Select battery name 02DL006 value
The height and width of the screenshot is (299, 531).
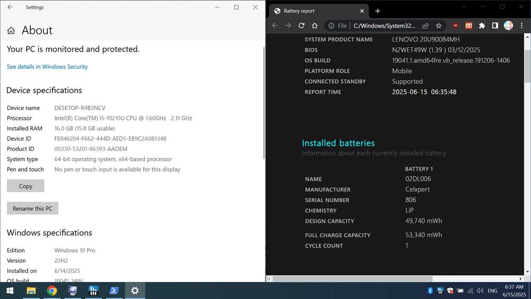[418, 179]
